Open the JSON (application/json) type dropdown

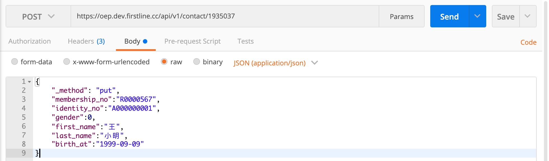pyautogui.click(x=276, y=63)
